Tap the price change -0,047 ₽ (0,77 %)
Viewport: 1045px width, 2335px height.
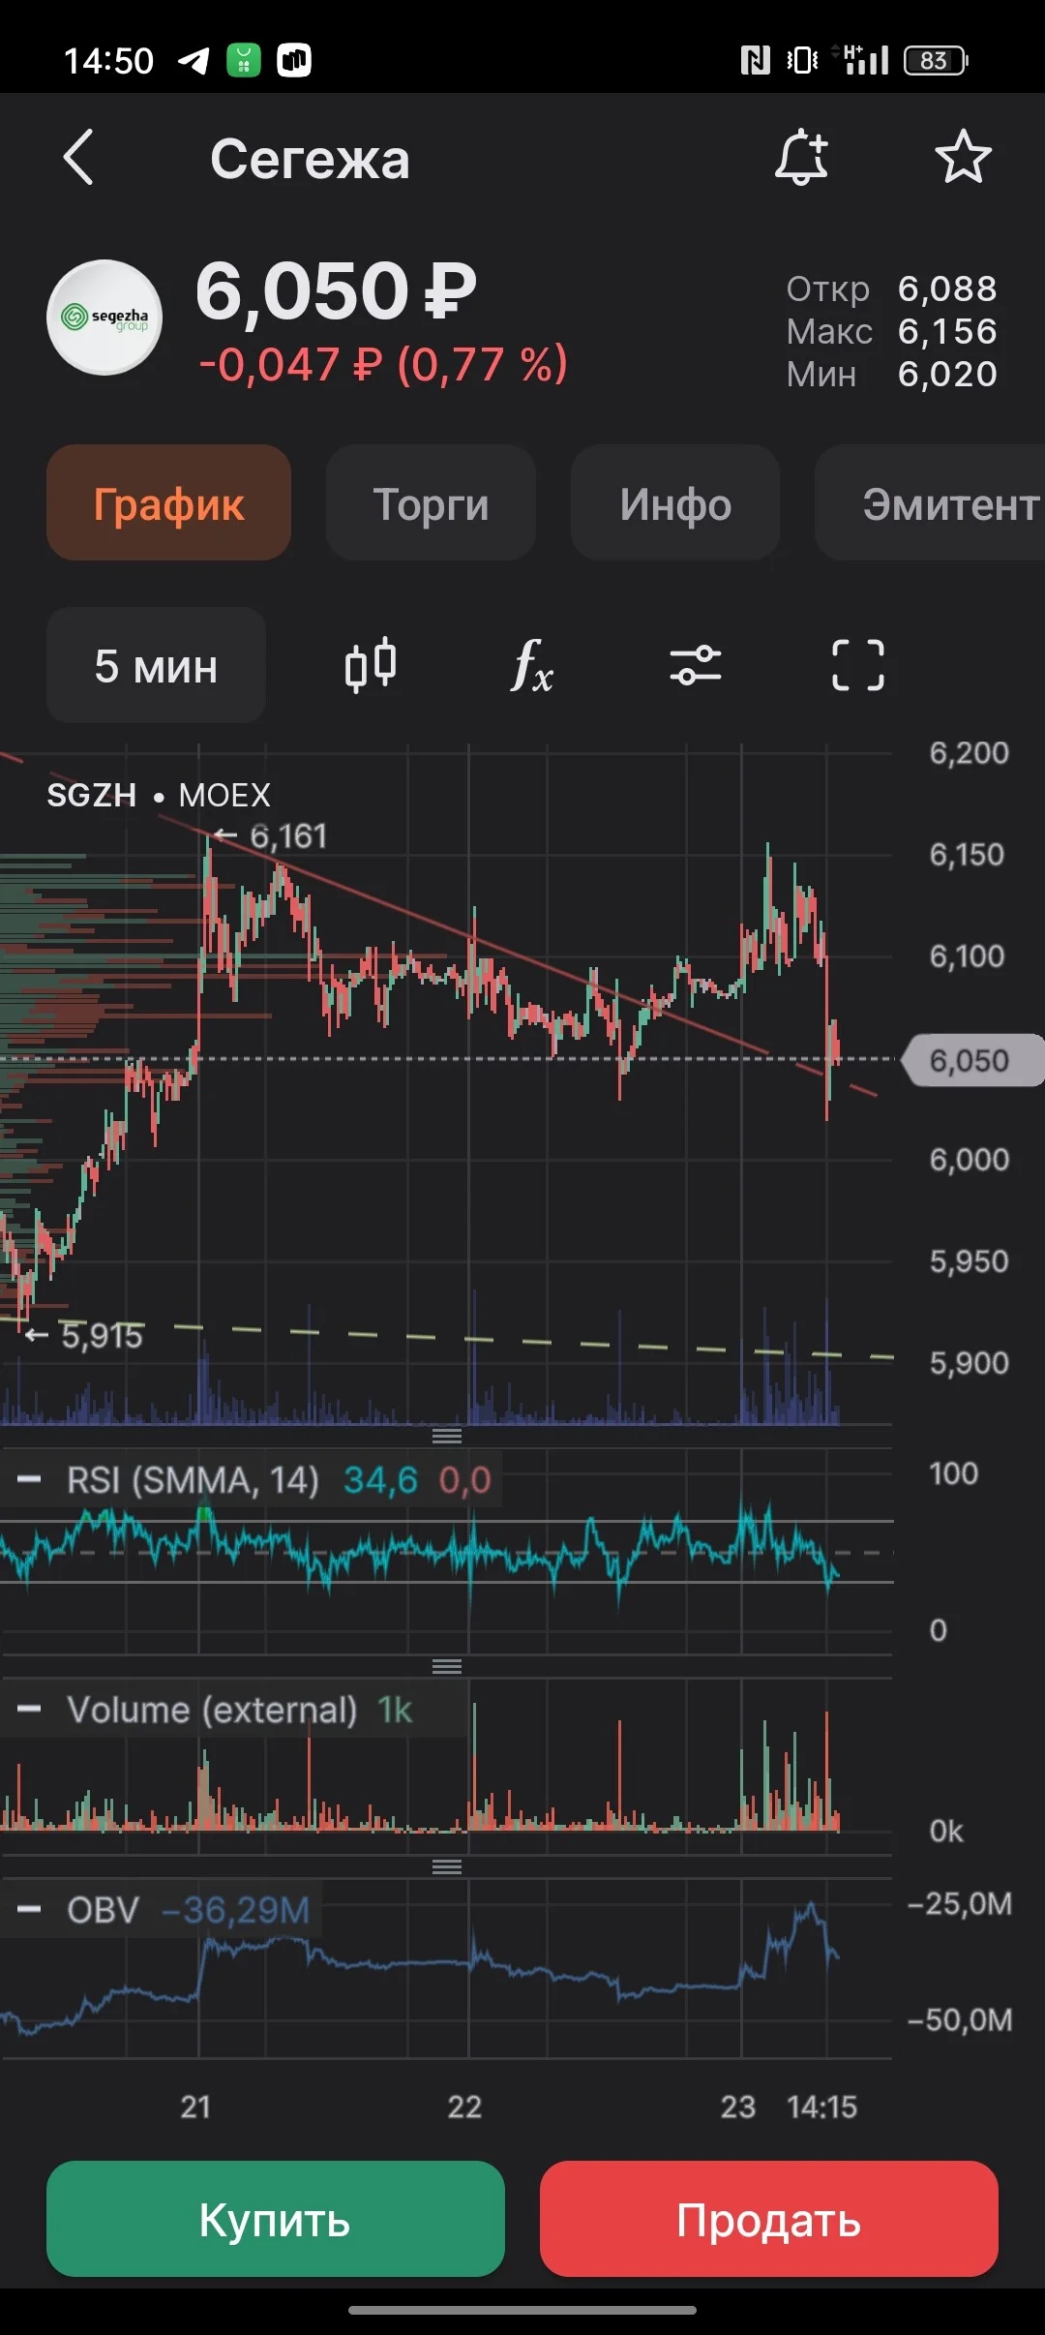(x=383, y=365)
